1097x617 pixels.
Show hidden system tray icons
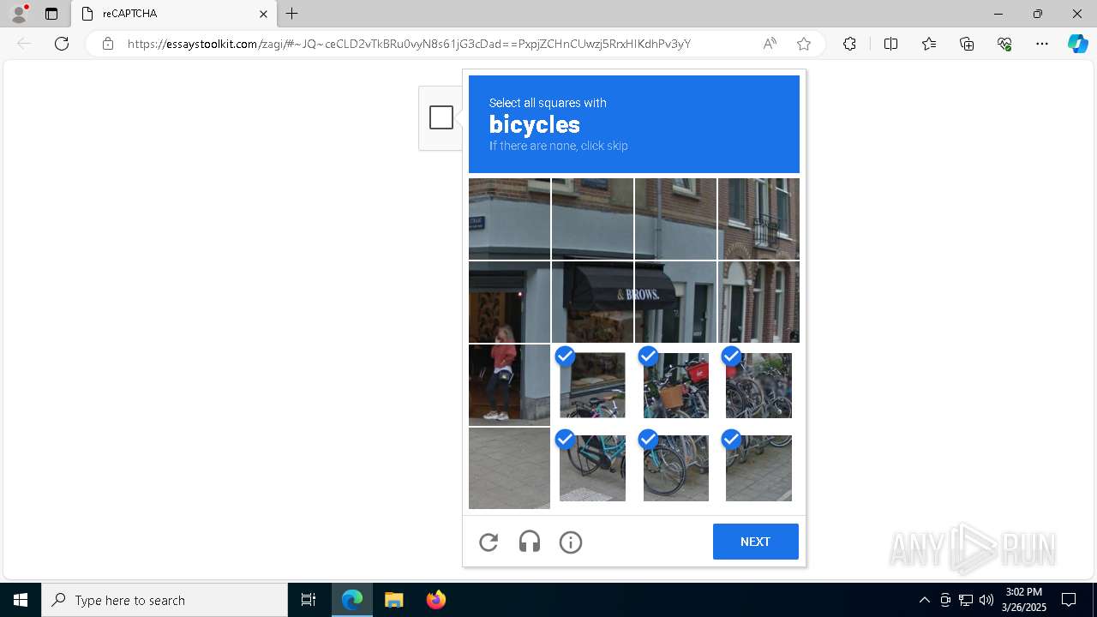click(924, 600)
